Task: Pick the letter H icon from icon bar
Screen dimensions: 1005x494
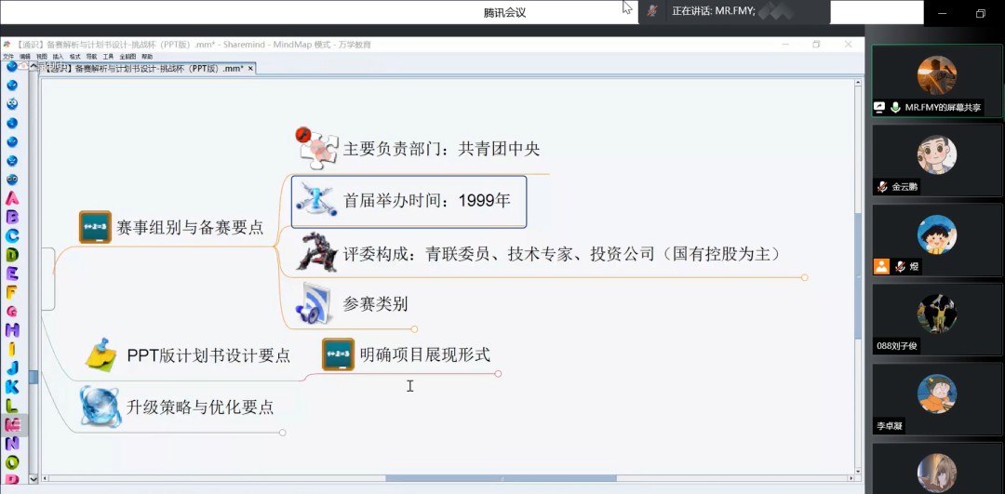Action: point(12,329)
